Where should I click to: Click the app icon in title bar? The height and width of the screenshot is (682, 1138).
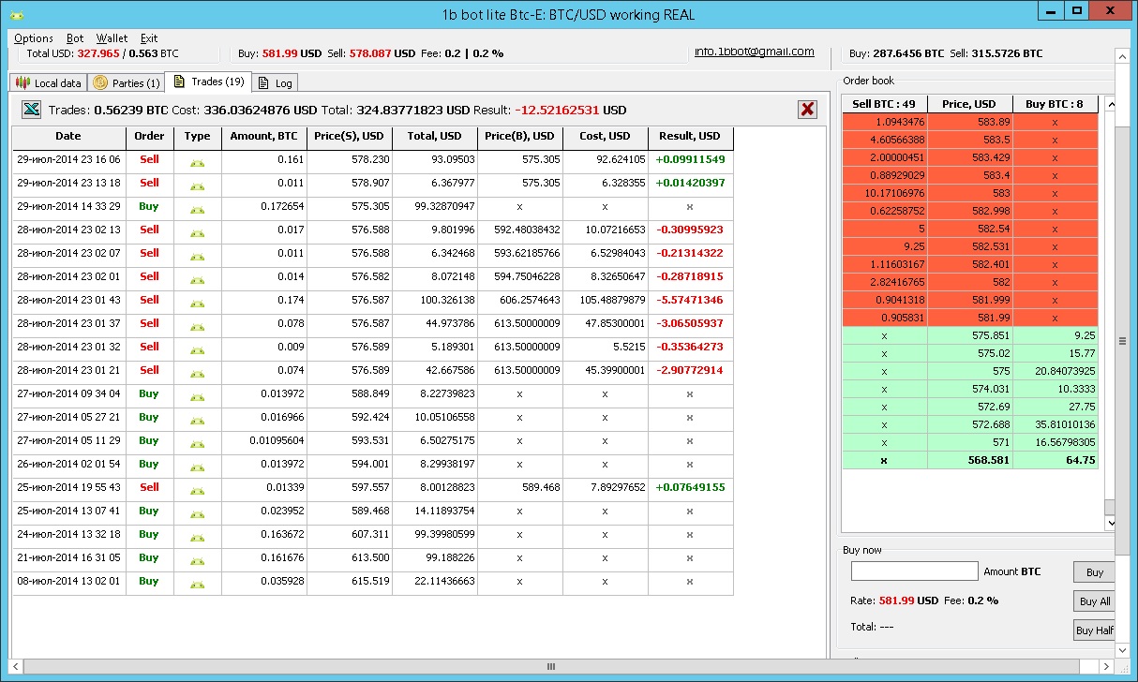tap(17, 15)
